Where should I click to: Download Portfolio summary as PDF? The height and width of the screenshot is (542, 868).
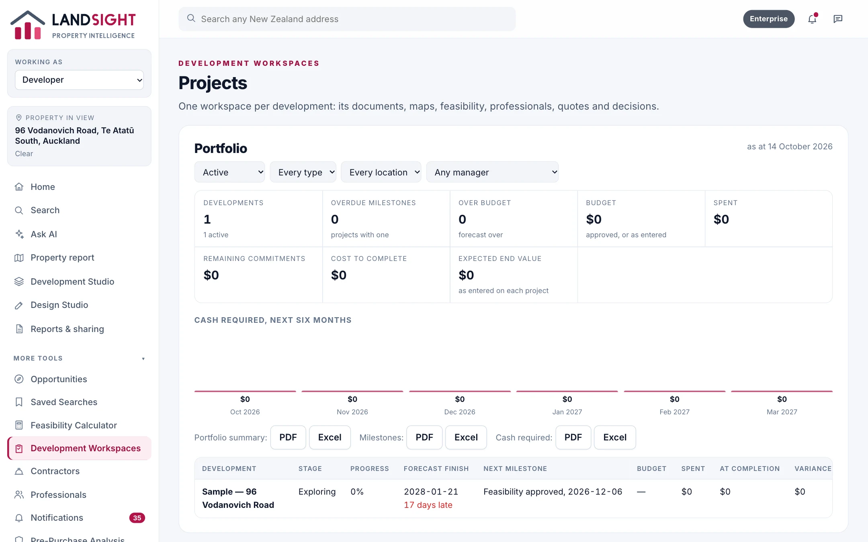[288, 437]
